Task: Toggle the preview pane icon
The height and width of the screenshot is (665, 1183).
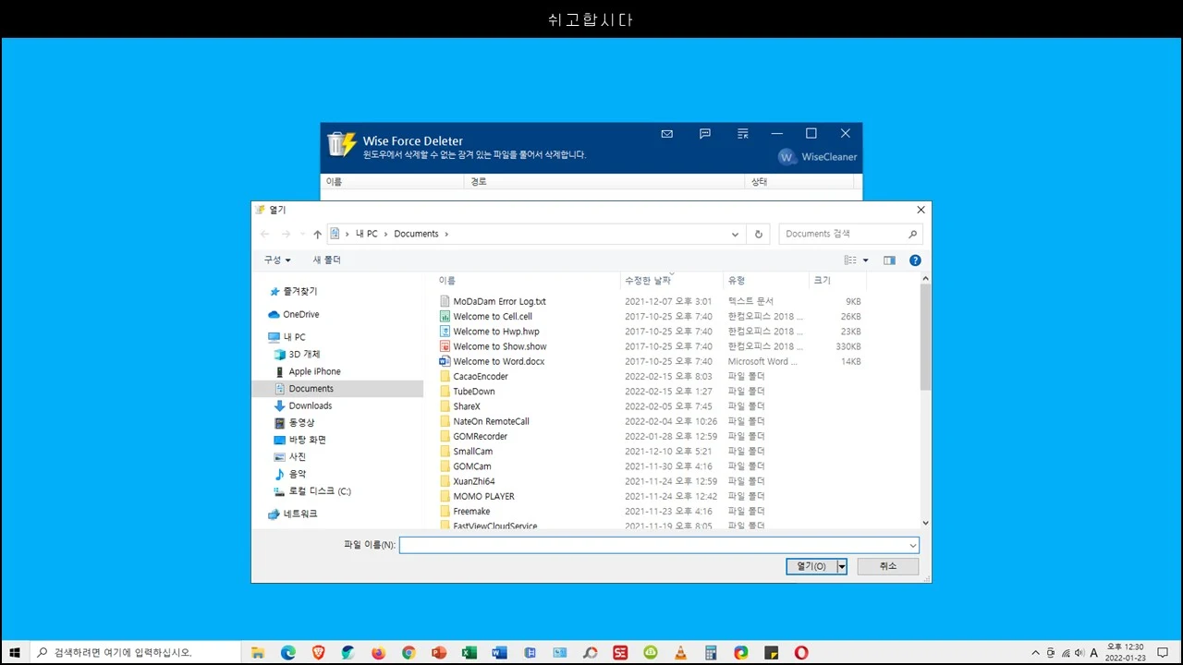Action: tap(889, 260)
